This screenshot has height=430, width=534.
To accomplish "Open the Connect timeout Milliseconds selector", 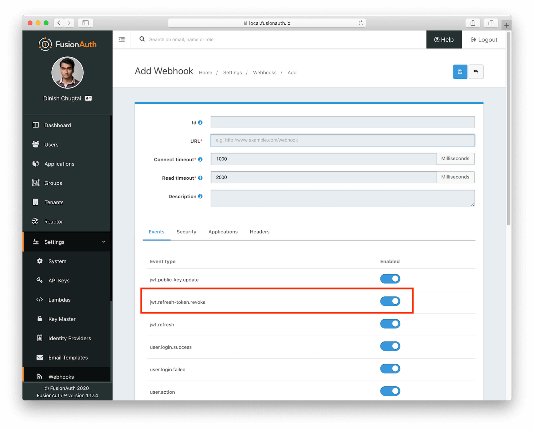I will pyautogui.click(x=455, y=159).
